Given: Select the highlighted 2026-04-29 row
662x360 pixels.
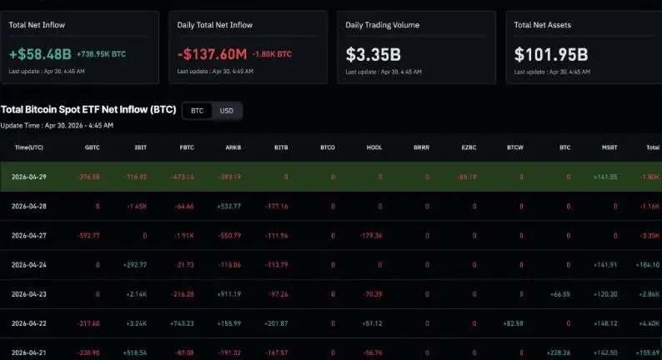Looking at the screenshot, I should pyautogui.click(x=331, y=177).
